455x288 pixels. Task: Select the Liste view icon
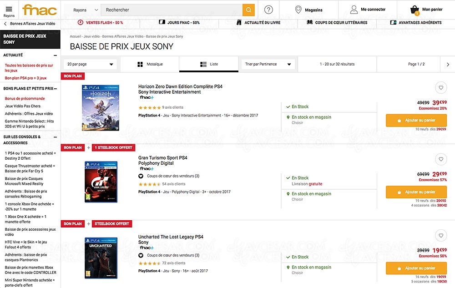coord(203,65)
